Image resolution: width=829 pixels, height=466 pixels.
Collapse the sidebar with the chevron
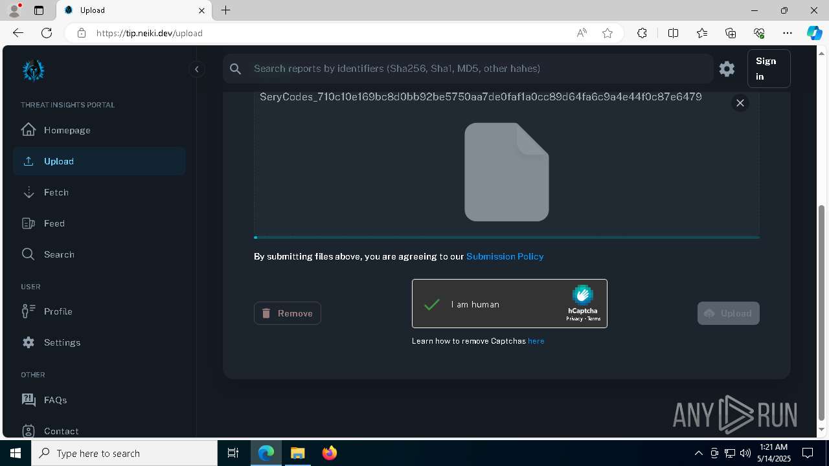coord(196,69)
